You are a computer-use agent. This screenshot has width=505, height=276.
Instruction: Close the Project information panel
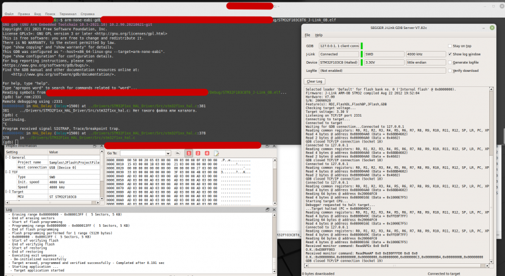tap(102, 146)
